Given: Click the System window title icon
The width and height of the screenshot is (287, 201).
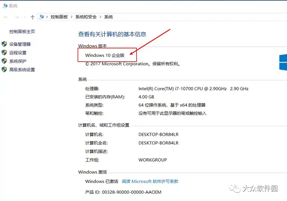Looking at the screenshot, I should (5, 6).
